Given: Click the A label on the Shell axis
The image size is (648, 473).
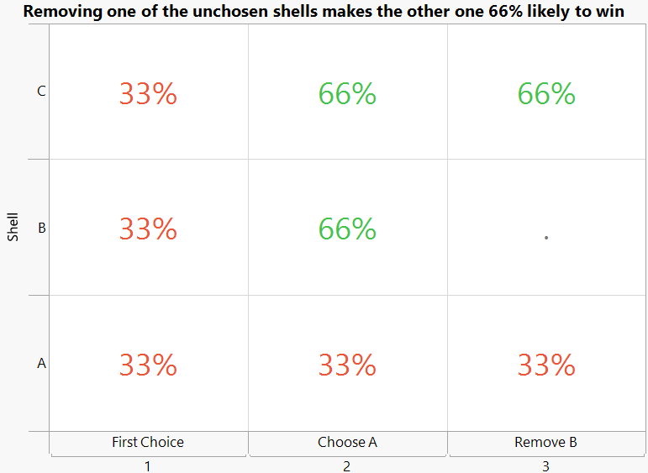Looking at the screenshot, I should coord(41,364).
